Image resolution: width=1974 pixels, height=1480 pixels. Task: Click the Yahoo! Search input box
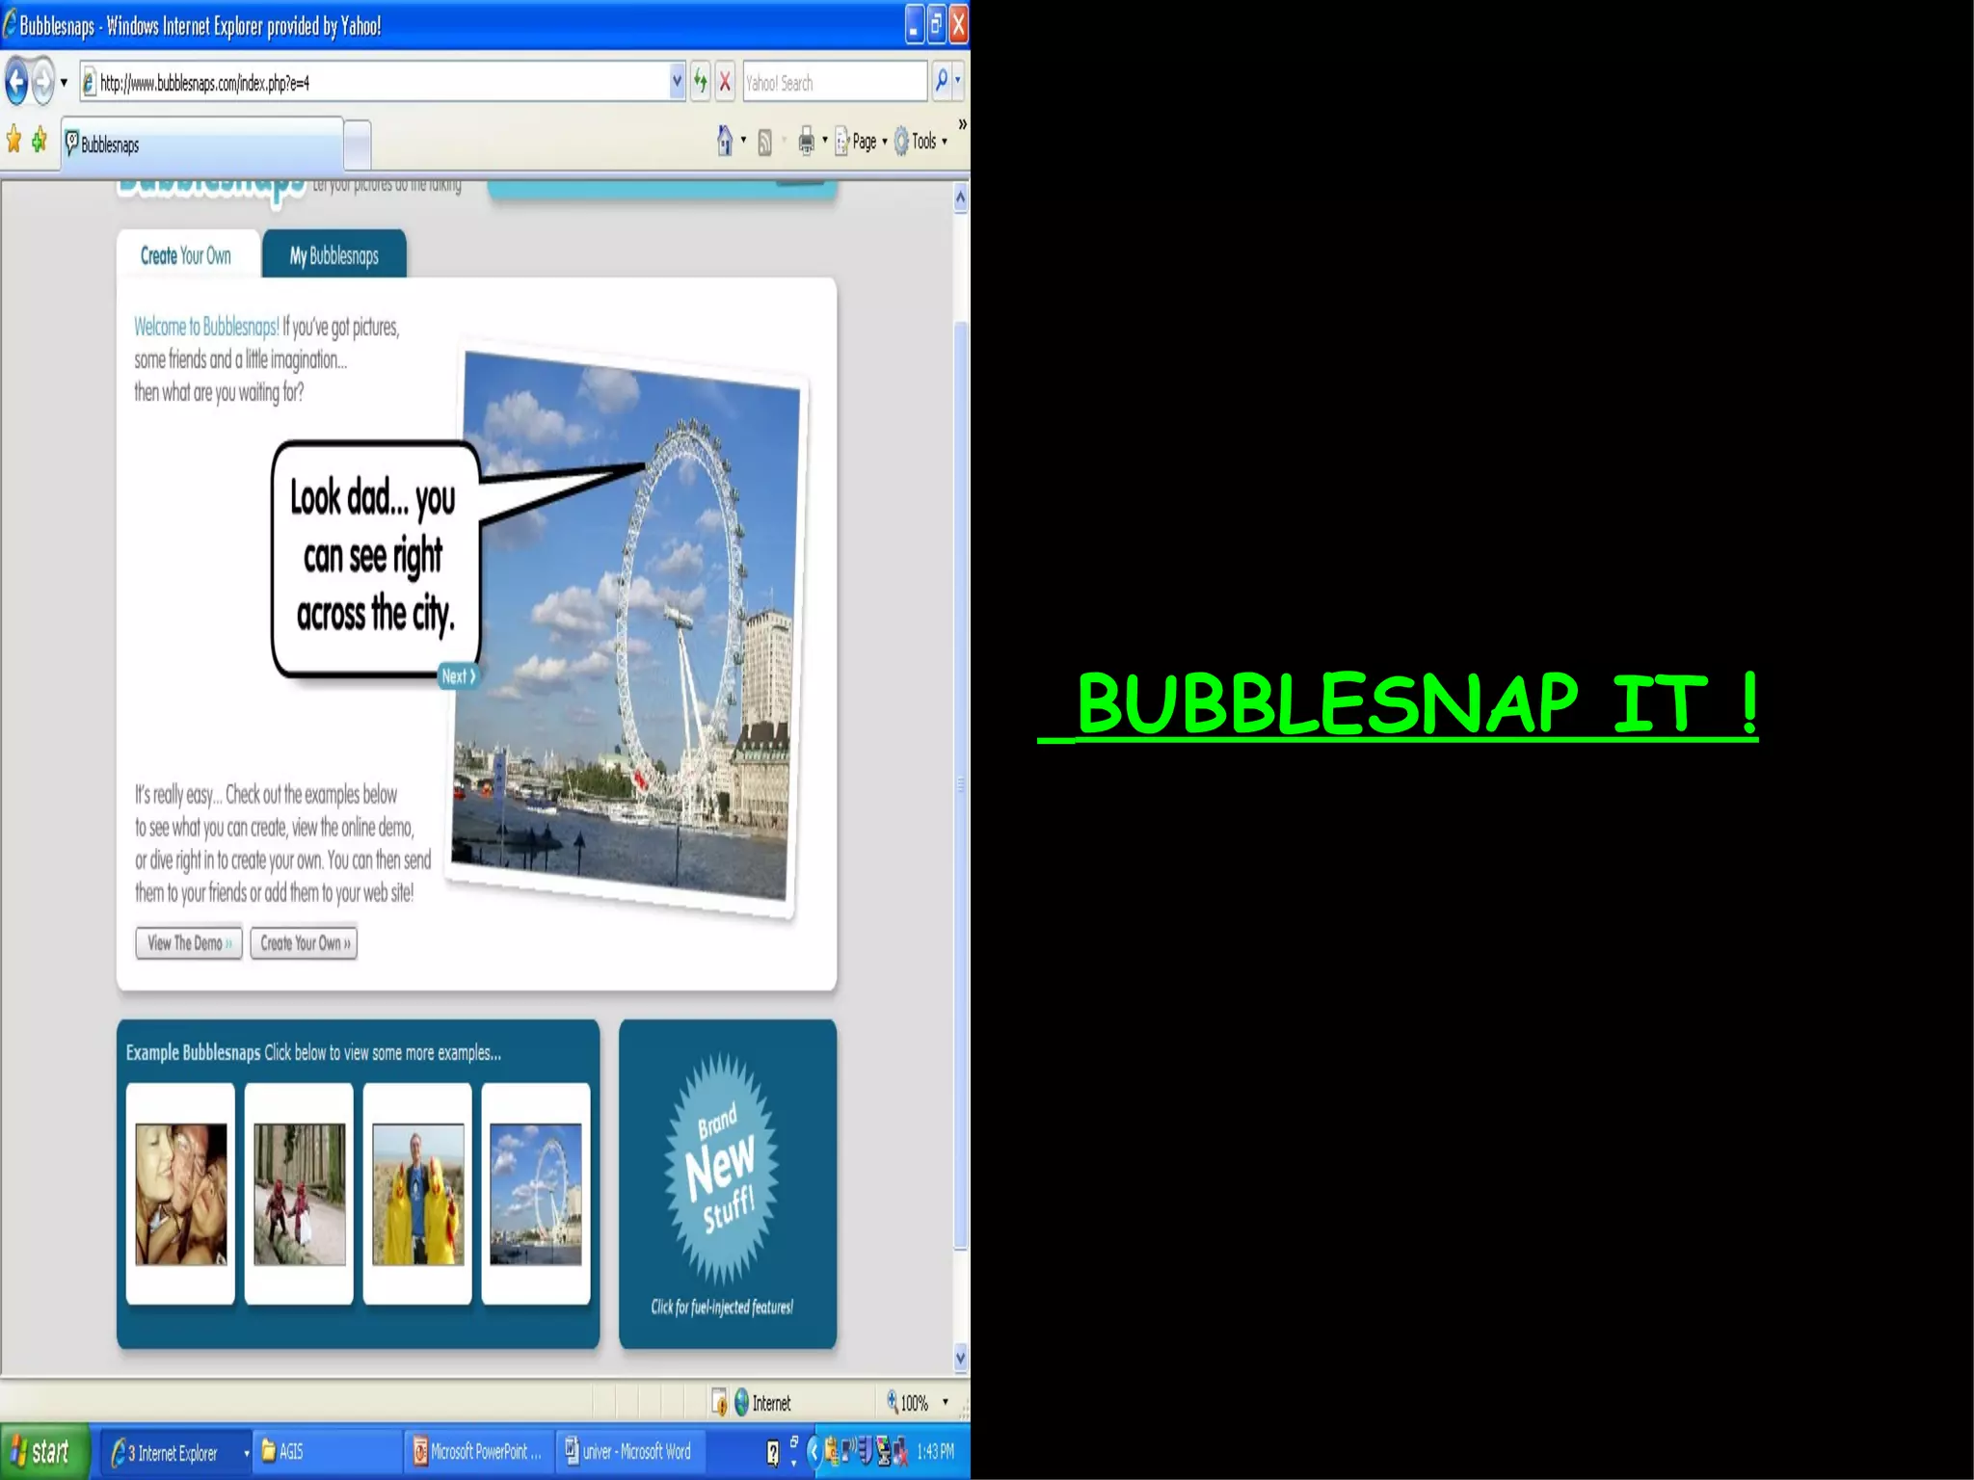point(835,83)
